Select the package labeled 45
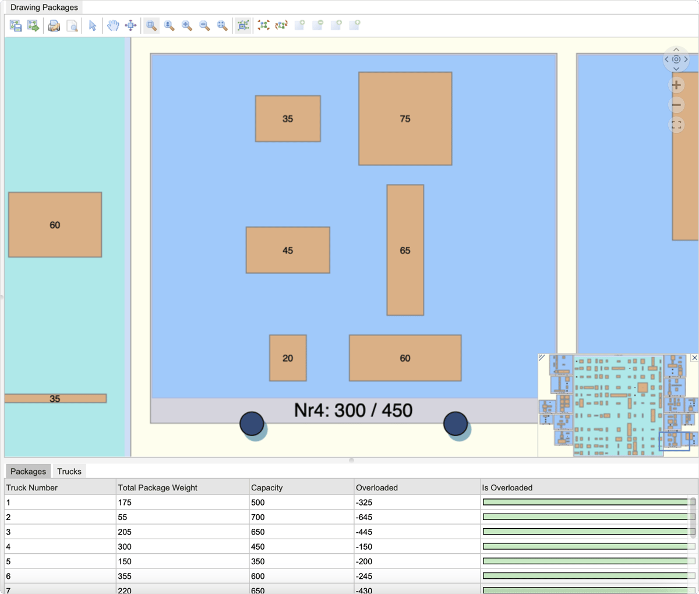Image resolution: width=699 pixels, height=594 pixels. coord(288,250)
